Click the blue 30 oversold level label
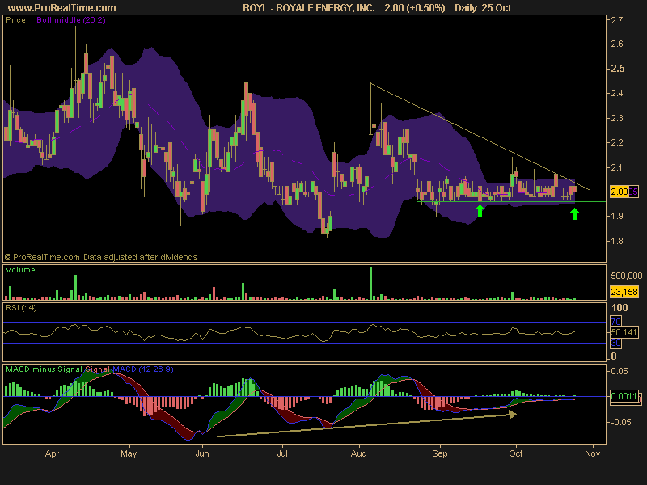 tap(615, 343)
